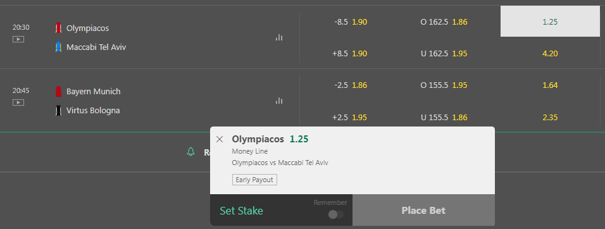Click live stream icon under 20:30
Viewport: 605px width, 229px height.
click(18, 39)
